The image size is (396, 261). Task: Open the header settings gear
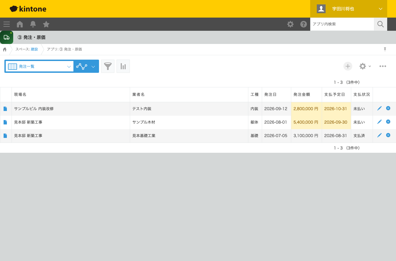(x=290, y=24)
